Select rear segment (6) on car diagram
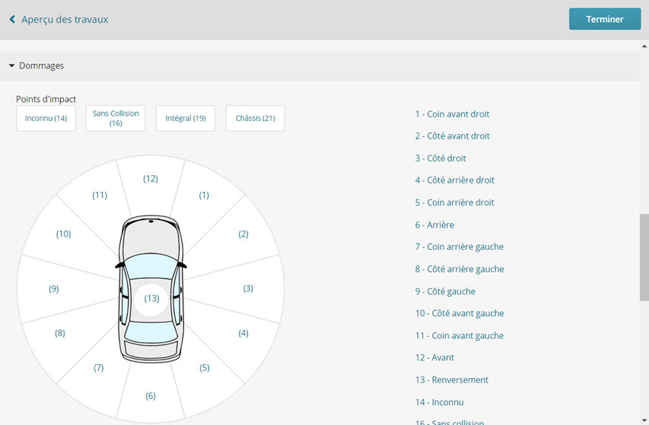 point(151,395)
